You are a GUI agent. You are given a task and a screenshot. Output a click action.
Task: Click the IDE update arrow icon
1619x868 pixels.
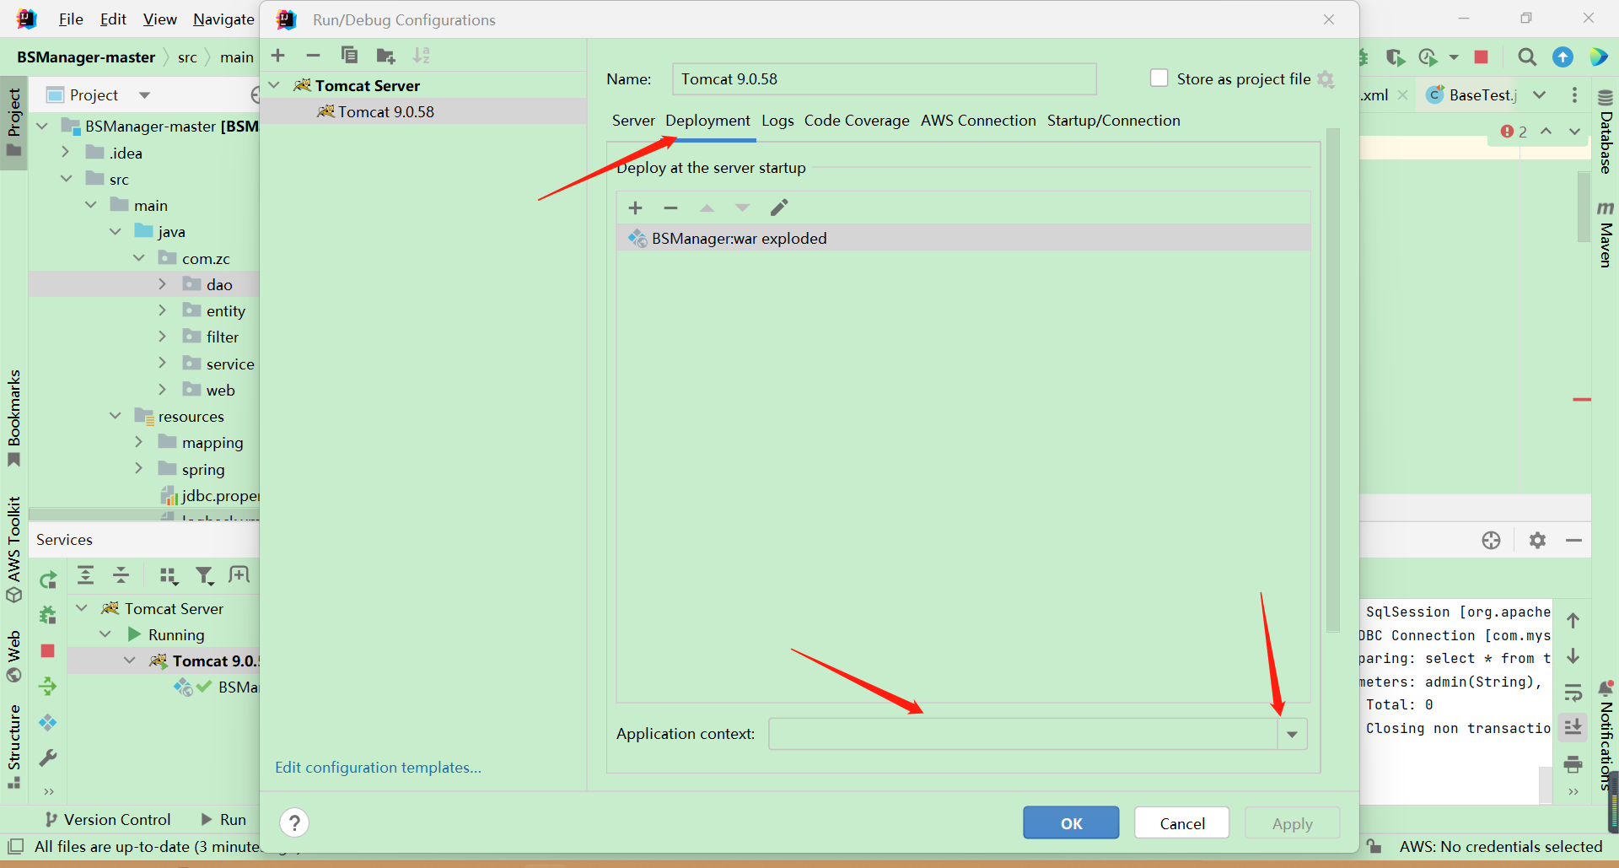tap(1563, 57)
